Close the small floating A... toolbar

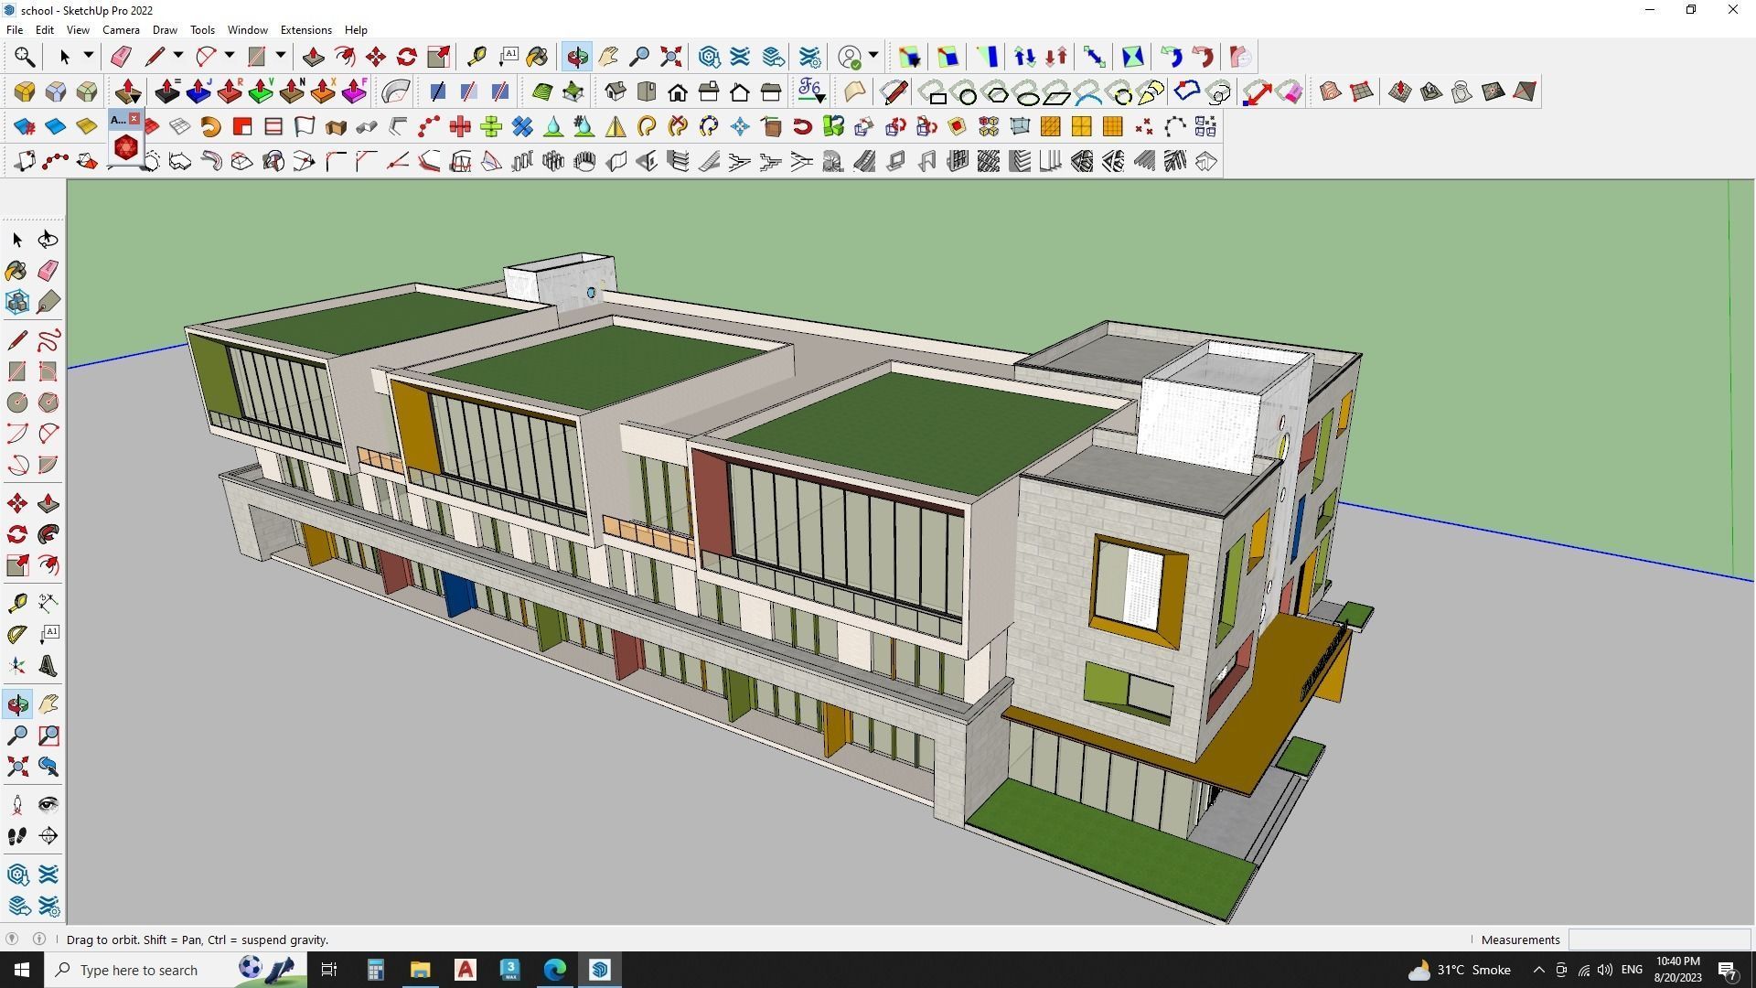coord(134,119)
